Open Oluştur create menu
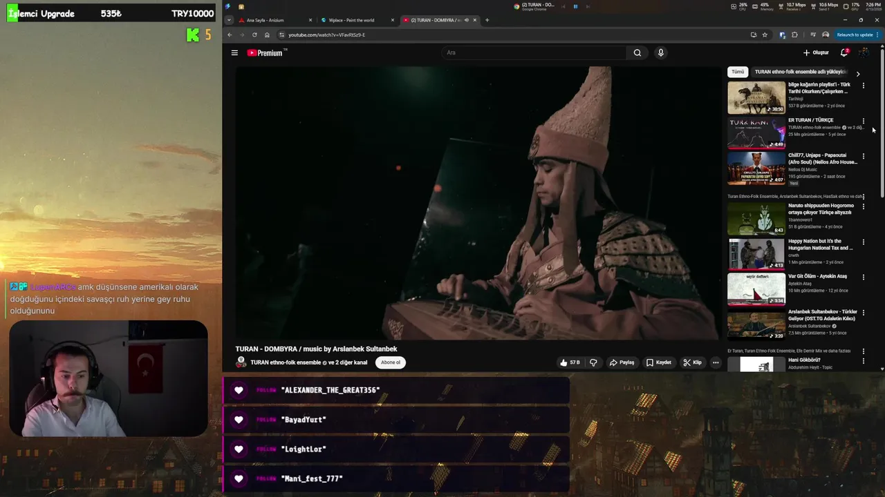The width and height of the screenshot is (885, 497). (x=816, y=52)
